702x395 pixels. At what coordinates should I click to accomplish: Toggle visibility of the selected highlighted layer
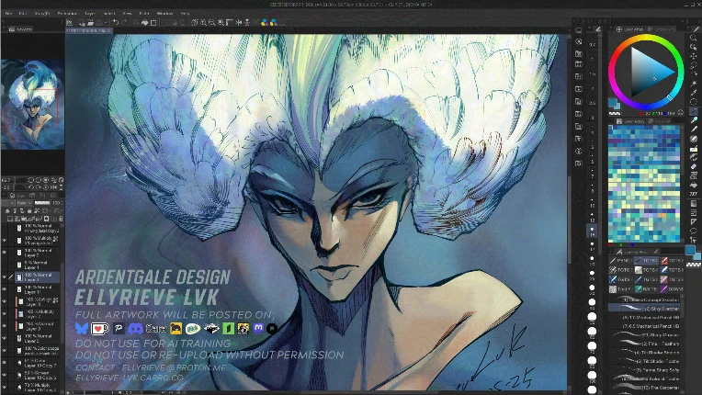[x=5, y=276]
